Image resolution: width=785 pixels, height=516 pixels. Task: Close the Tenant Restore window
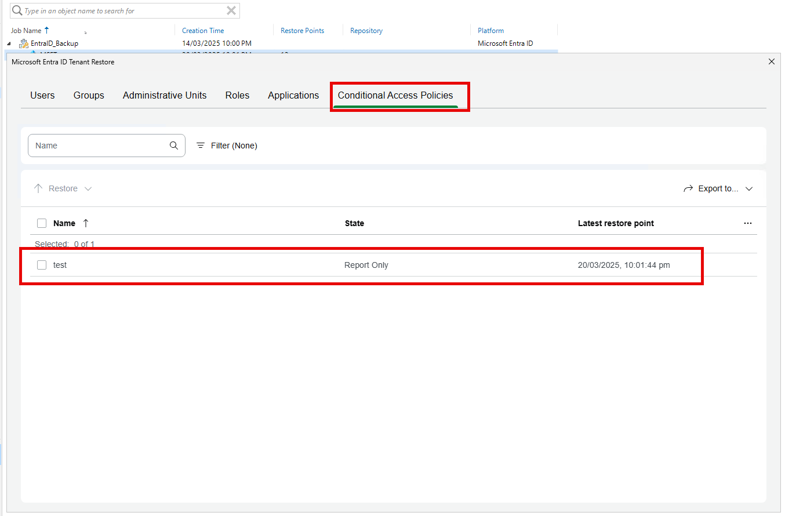[771, 61]
